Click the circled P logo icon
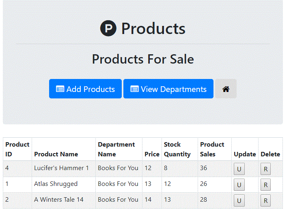This screenshot has width=291, height=209. pyautogui.click(x=108, y=28)
